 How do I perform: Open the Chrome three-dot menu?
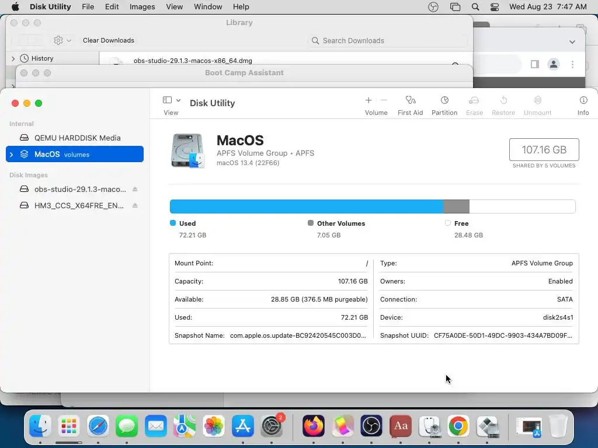pyautogui.click(x=572, y=64)
